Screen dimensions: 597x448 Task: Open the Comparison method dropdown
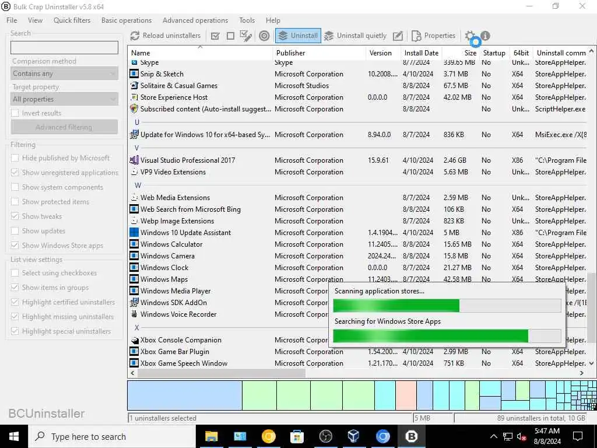[64, 73]
